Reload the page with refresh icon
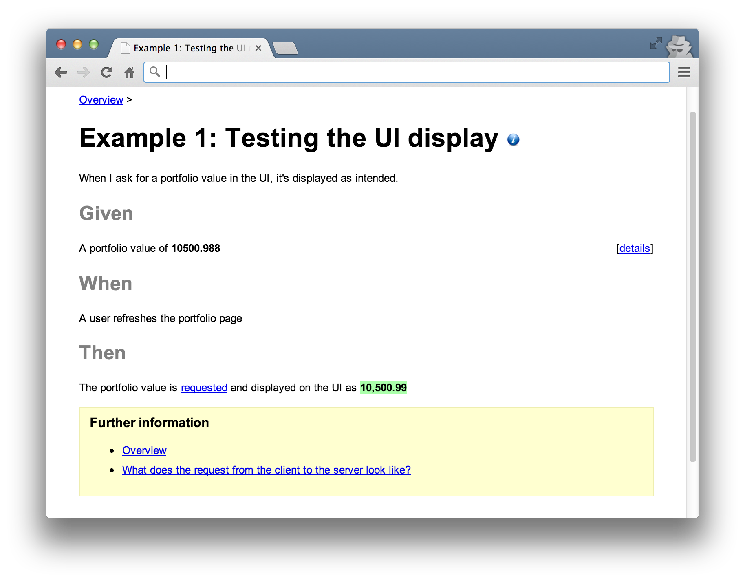The image size is (745, 582). coord(106,73)
